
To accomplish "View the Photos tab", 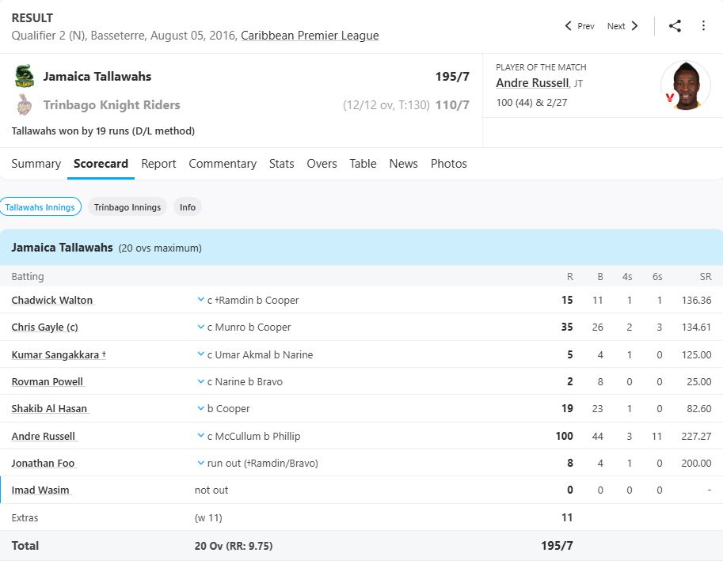I will (x=449, y=164).
